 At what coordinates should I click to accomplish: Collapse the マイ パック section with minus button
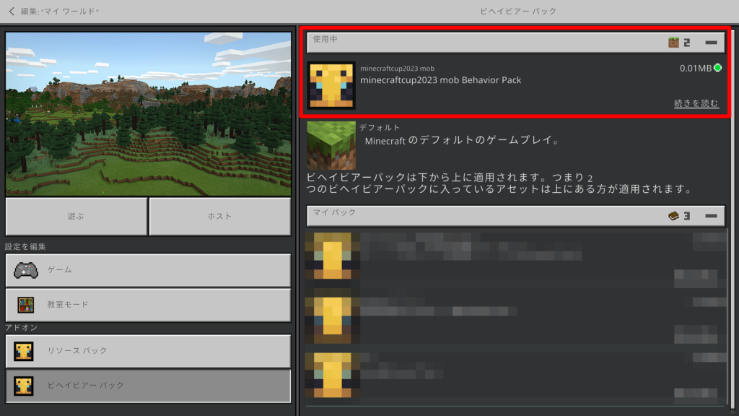[x=711, y=216]
